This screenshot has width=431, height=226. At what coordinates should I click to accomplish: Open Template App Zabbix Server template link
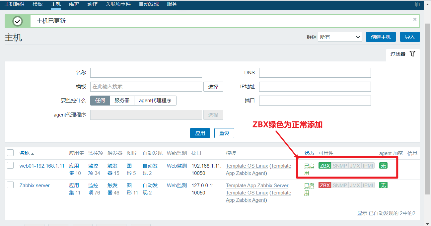click(257, 185)
